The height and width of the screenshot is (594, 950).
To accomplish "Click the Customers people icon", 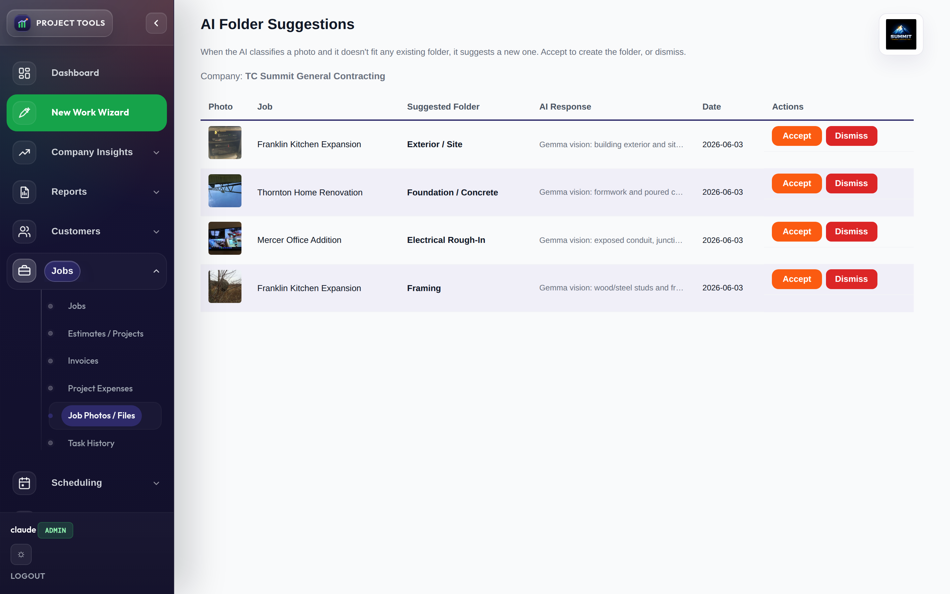I will (24, 231).
